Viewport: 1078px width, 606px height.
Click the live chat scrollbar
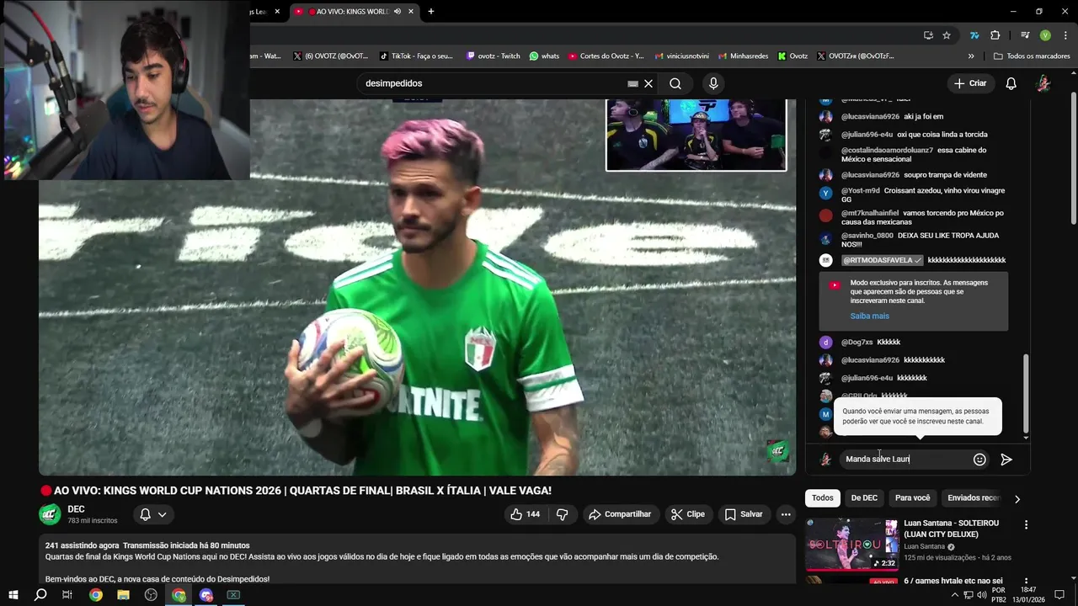click(1026, 394)
